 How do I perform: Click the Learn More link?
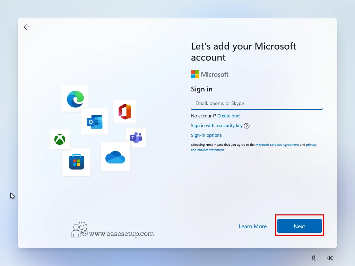click(x=253, y=227)
